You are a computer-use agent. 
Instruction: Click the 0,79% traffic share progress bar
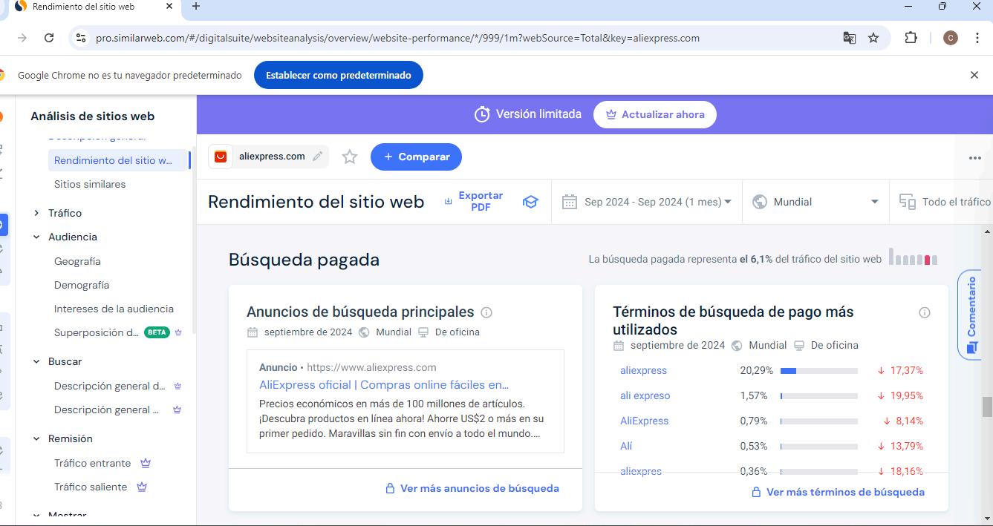tap(819, 421)
